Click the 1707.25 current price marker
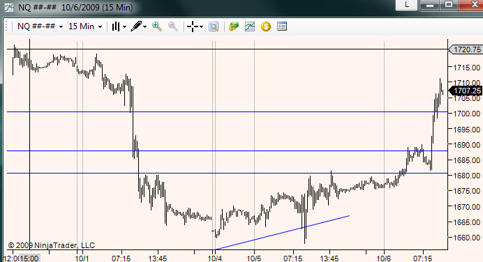This screenshot has height=262, width=483. 465,91
